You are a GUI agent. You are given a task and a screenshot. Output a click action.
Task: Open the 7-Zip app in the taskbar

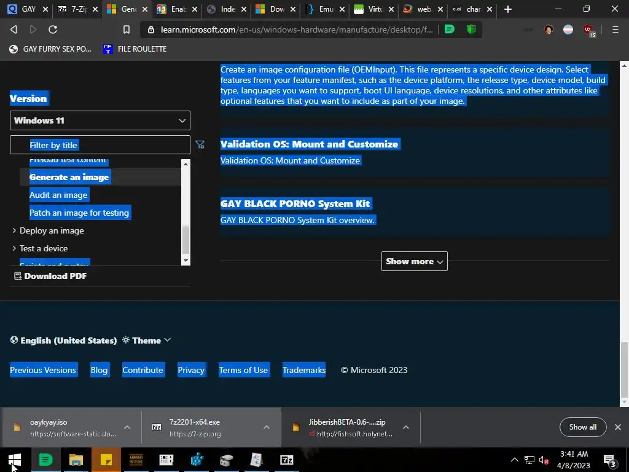(x=286, y=460)
